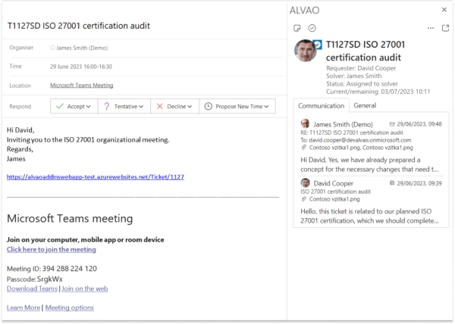Image resolution: width=455 pixels, height=324 pixels.
Task: Click message type icon beside 29/06/2023, 09:39
Action: point(392,183)
